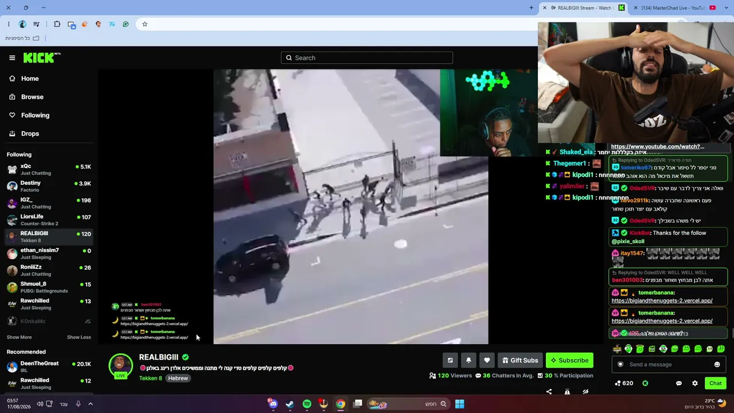Open Browse in the Kick sidebar
The width and height of the screenshot is (734, 413).
pos(32,97)
